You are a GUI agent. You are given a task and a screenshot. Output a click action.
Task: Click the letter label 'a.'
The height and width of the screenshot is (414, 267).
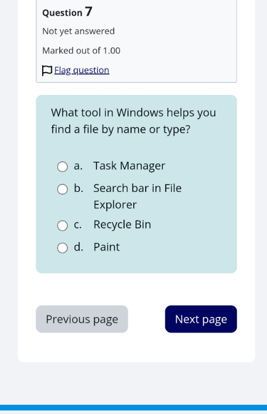tap(78, 166)
